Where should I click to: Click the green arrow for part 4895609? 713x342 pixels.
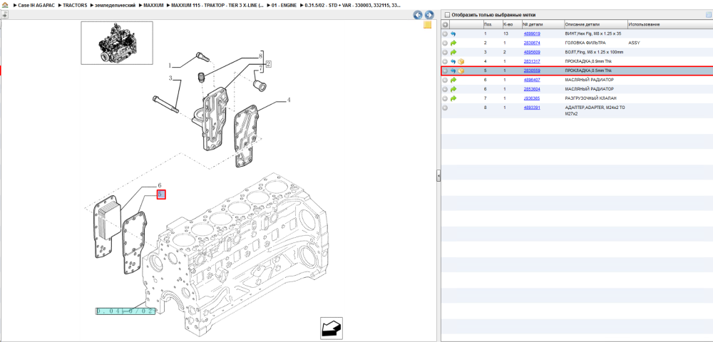453,52
